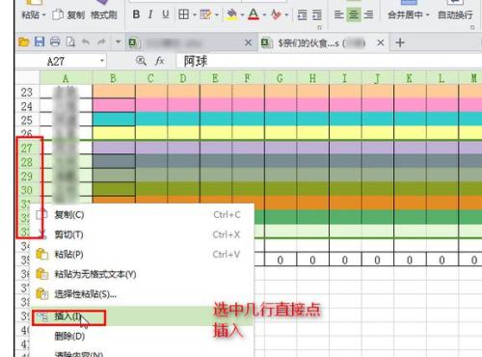482x357 pixels.
Task: Click the print icon
Action: pos(55,41)
